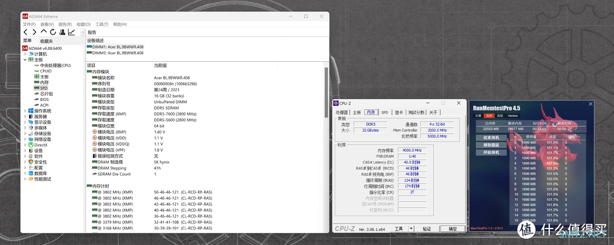
Task: Open the 帮助(H) menu in AIDA64
Action: pos(120,24)
